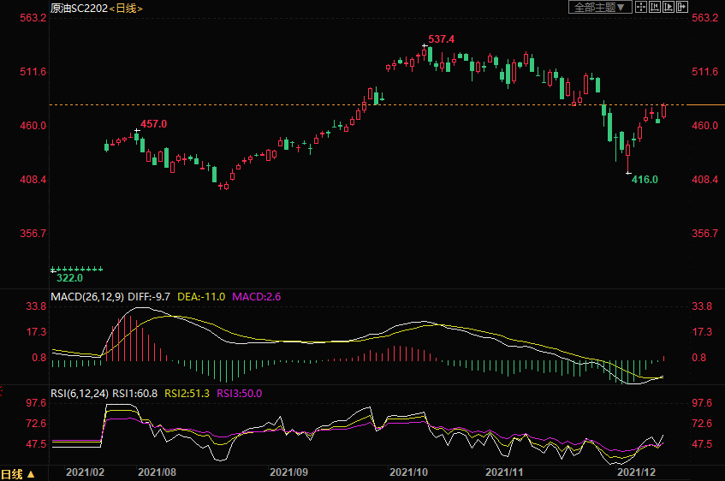Click the MACD(26,12,9) indicator label
This screenshot has width=725, height=481.
tap(87, 296)
